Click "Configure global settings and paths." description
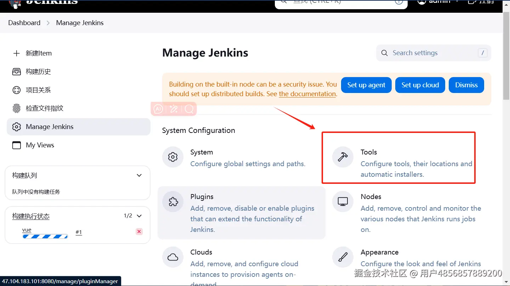Image resolution: width=510 pixels, height=286 pixels. [x=248, y=164]
